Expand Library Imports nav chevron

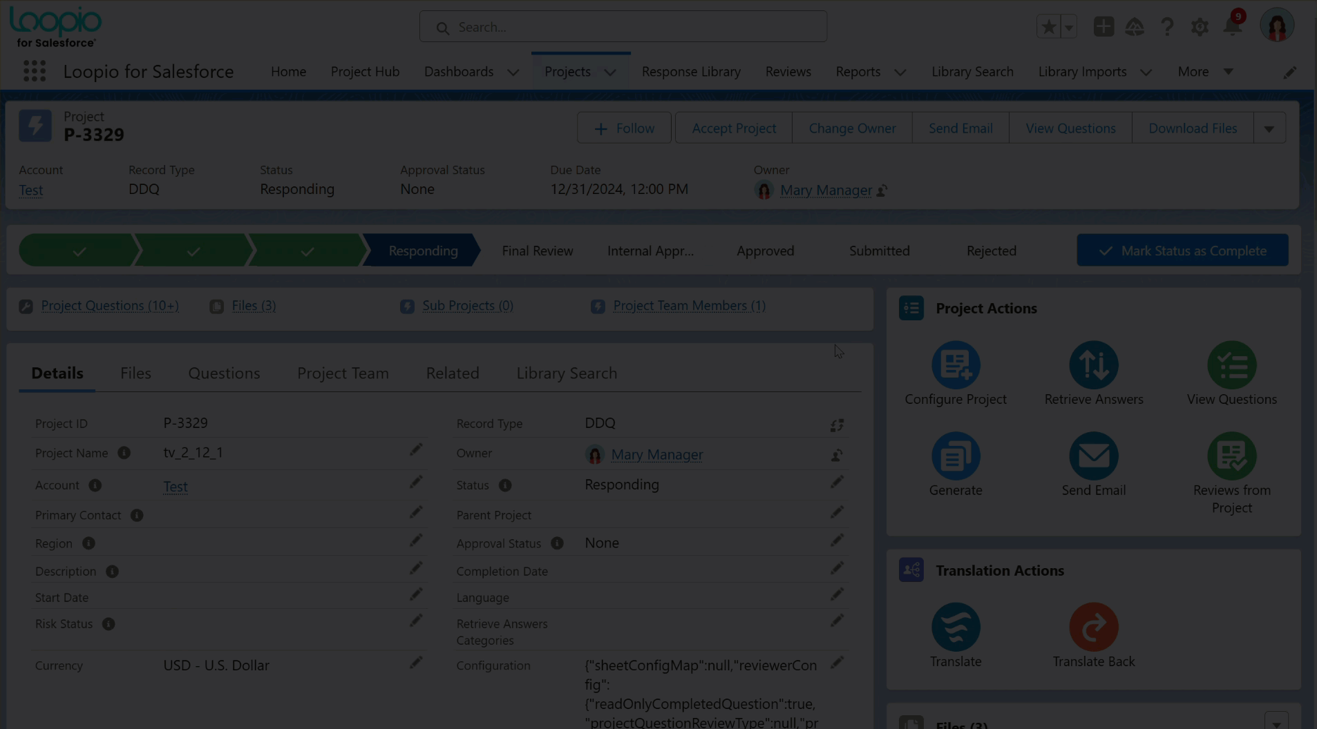(1146, 72)
